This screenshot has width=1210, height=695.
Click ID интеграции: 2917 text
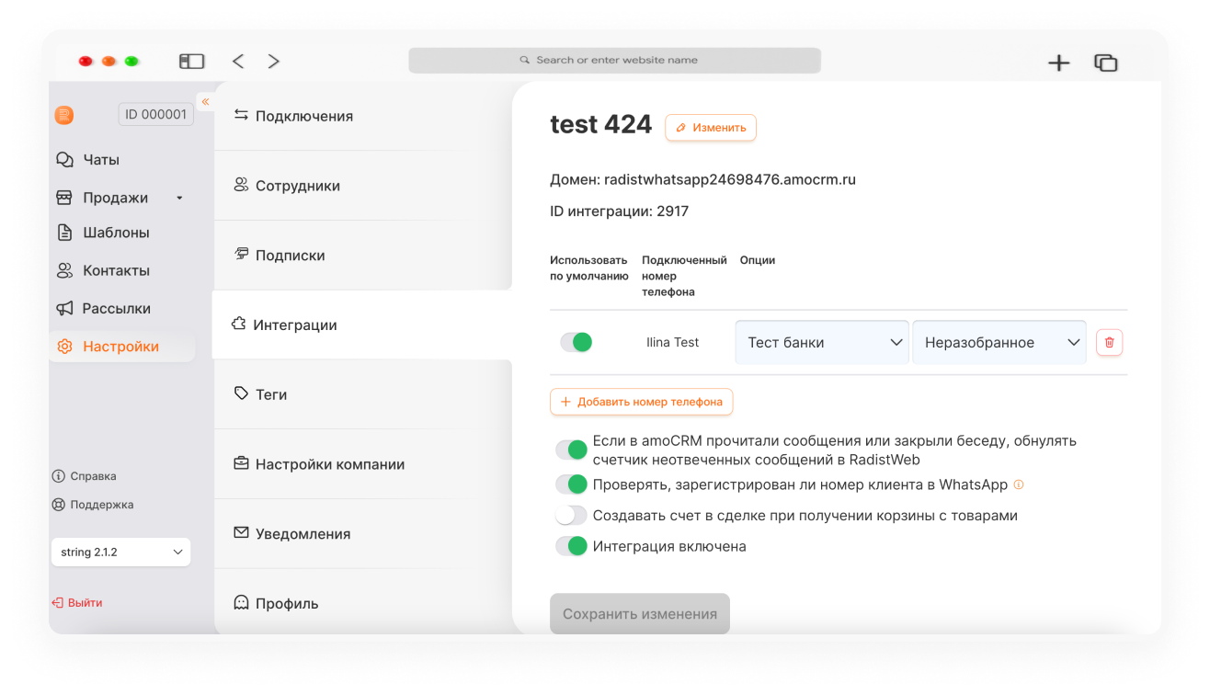[619, 211]
